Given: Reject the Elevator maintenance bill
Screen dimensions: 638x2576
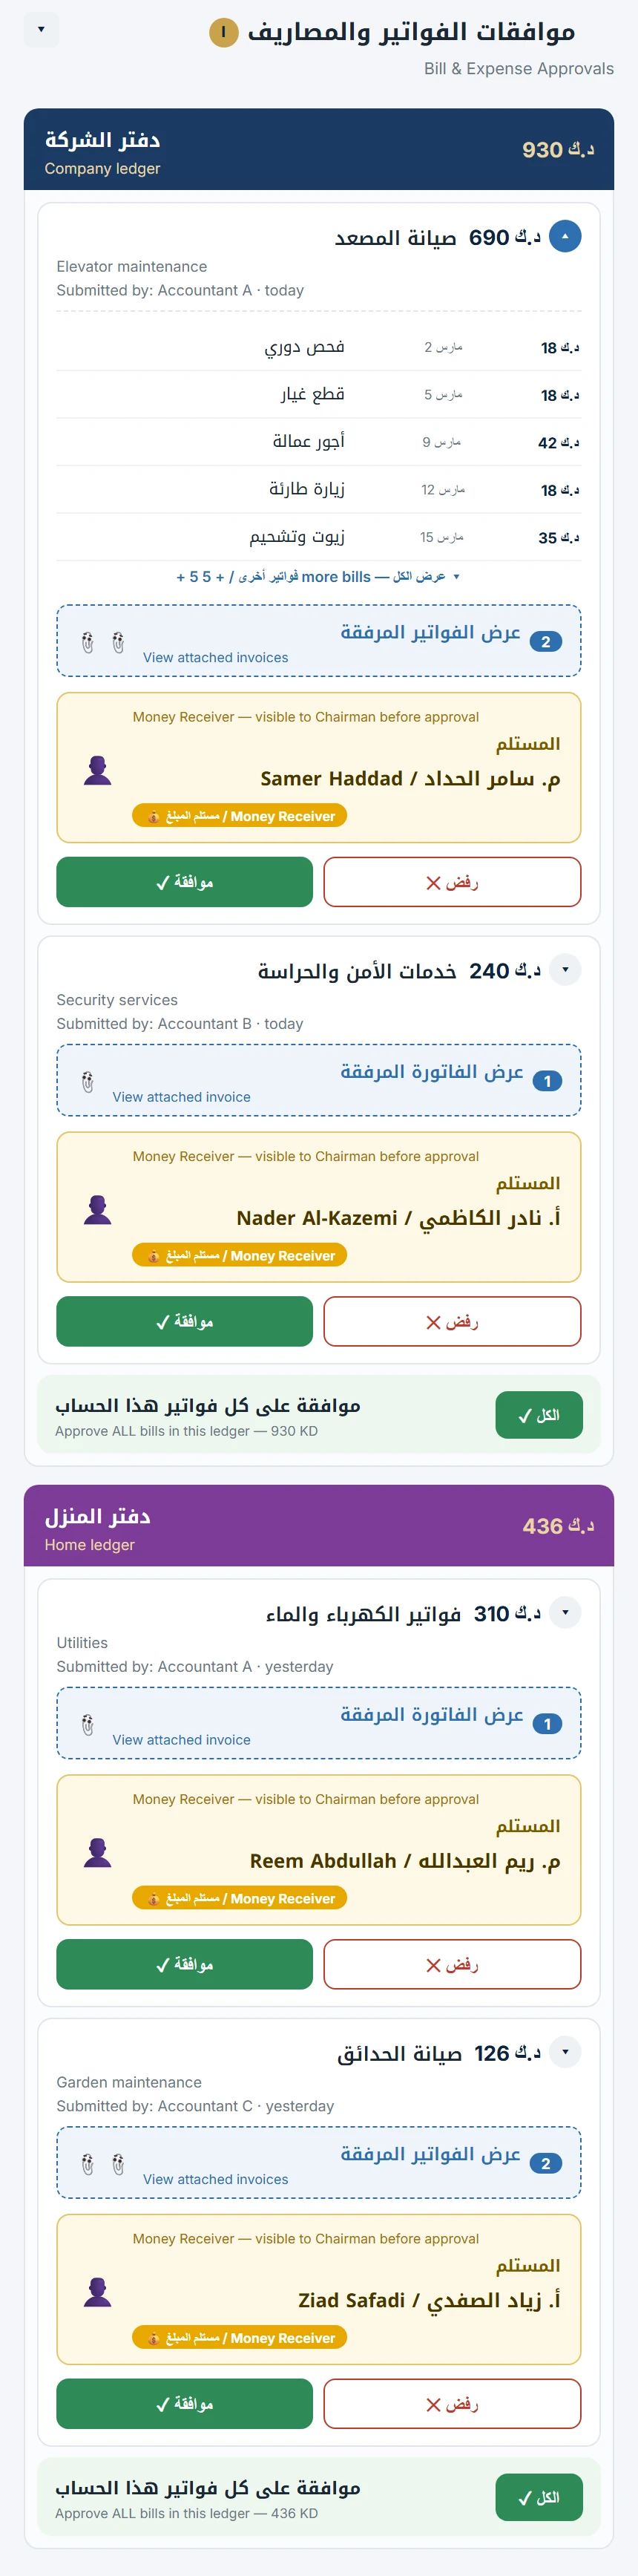Looking at the screenshot, I should 452,882.
